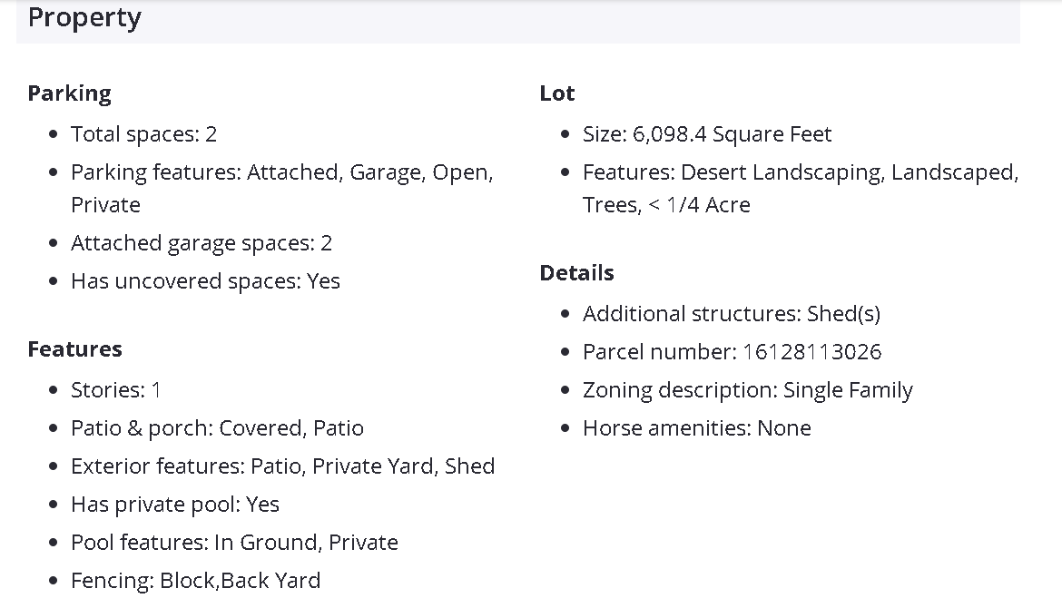This screenshot has height=608, width=1062.
Task: Select the Additional structures: Shed(s) entry
Action: (x=731, y=314)
